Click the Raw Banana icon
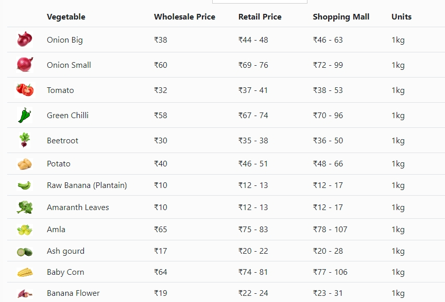The image size is (445, 302). click(24, 185)
